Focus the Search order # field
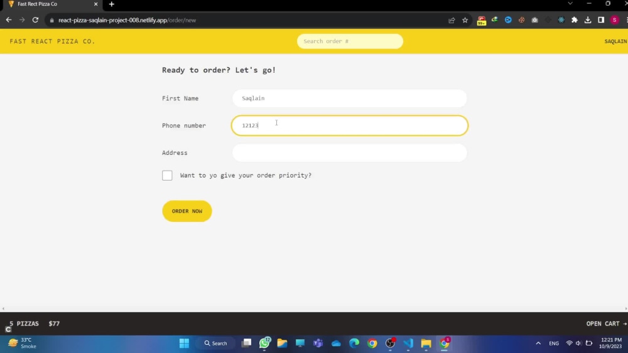 [x=350, y=41]
